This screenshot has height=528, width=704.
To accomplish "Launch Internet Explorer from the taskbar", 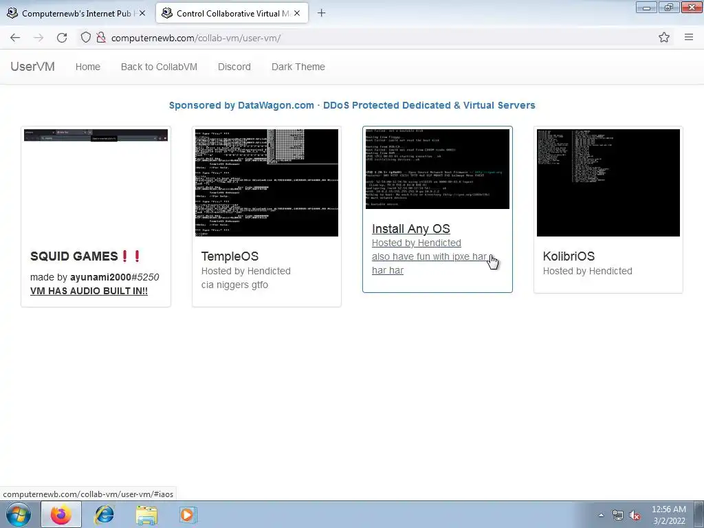I will (104, 514).
